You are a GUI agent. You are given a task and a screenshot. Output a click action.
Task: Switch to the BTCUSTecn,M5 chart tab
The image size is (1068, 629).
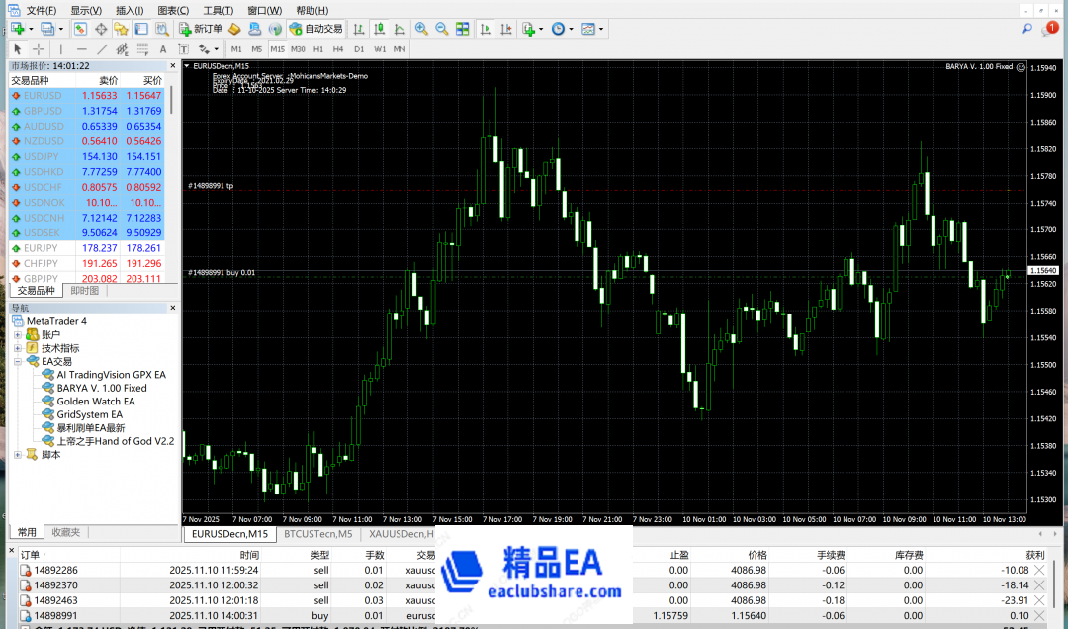[x=318, y=534]
